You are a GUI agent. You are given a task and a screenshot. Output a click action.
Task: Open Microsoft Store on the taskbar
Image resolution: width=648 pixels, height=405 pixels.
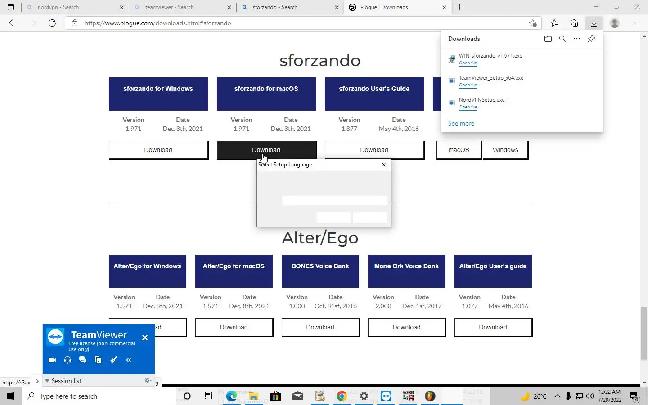pos(276,396)
